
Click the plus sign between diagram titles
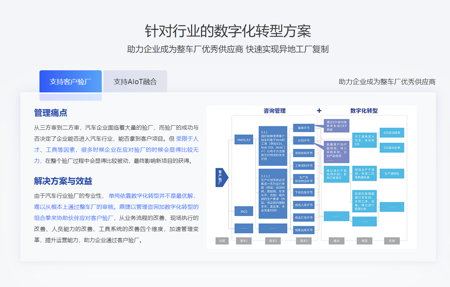click(x=319, y=111)
